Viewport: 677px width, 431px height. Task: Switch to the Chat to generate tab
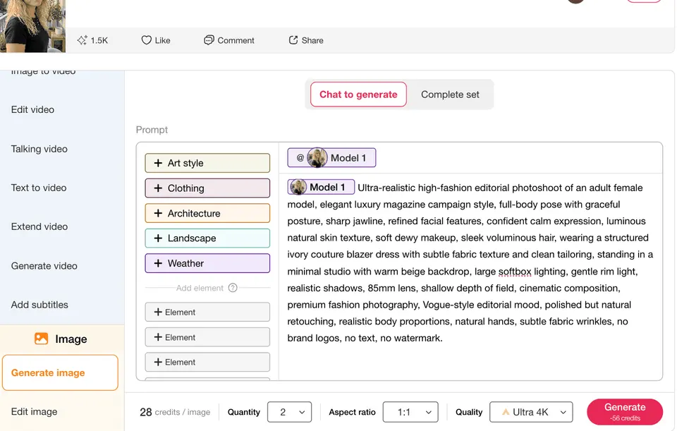coord(358,94)
